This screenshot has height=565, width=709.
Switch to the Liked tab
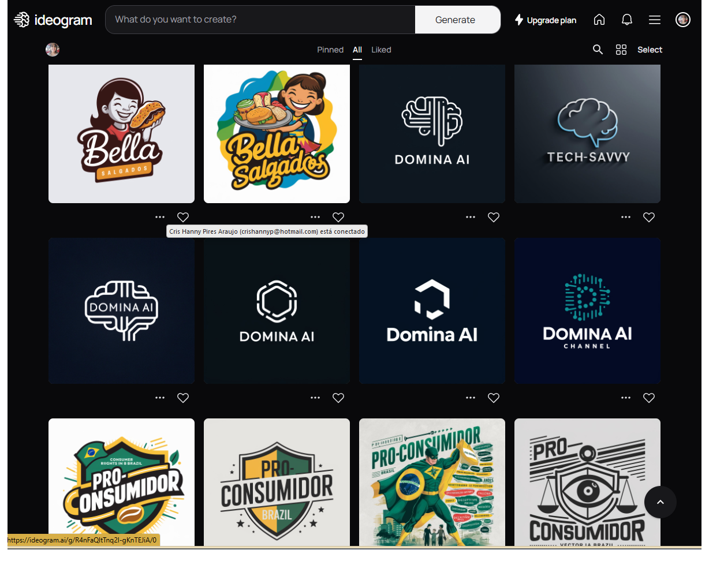(x=381, y=50)
